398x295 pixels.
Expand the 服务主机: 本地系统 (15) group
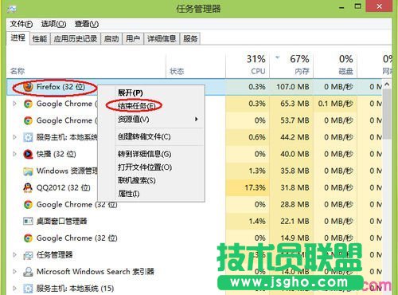click(14, 289)
